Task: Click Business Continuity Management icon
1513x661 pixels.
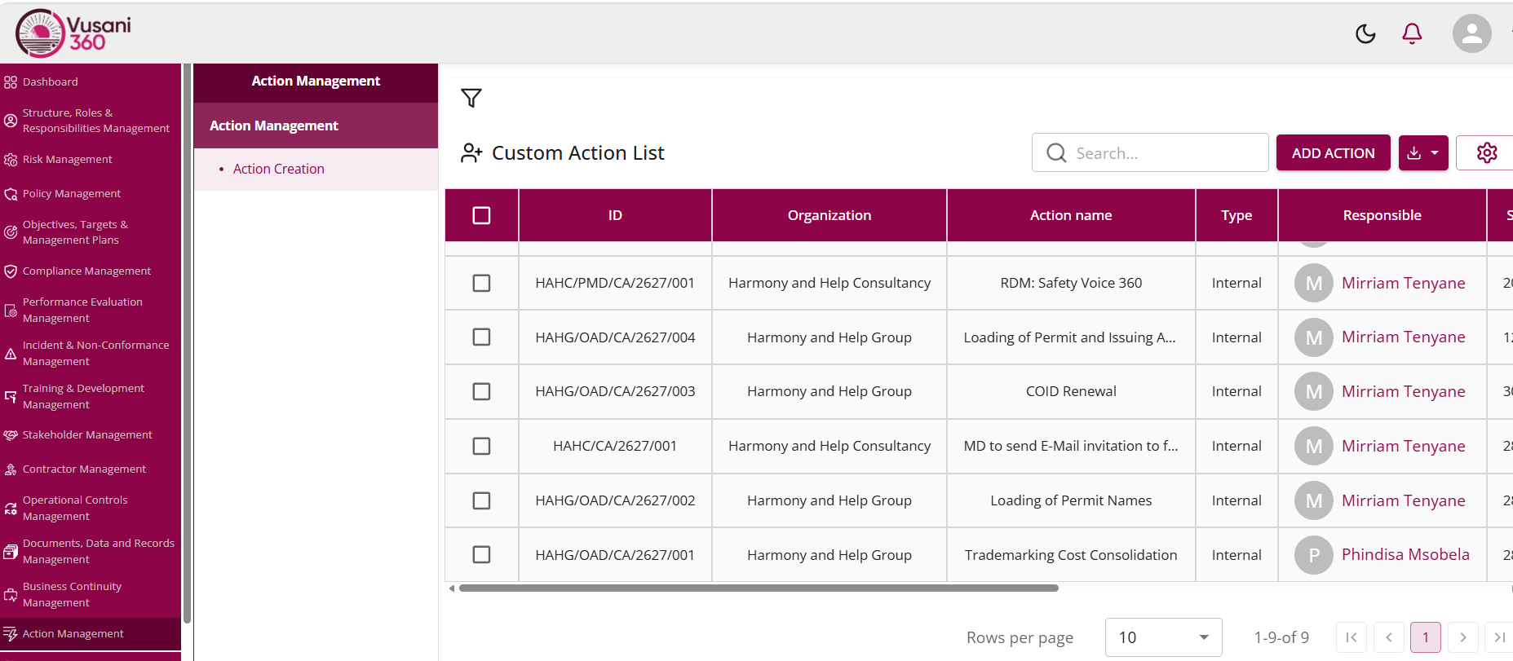Action: (x=11, y=595)
